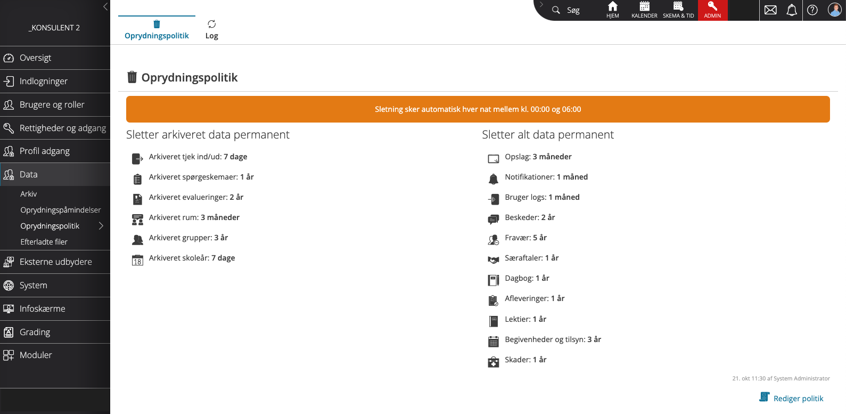Go to Brugere og roller

tap(55, 104)
